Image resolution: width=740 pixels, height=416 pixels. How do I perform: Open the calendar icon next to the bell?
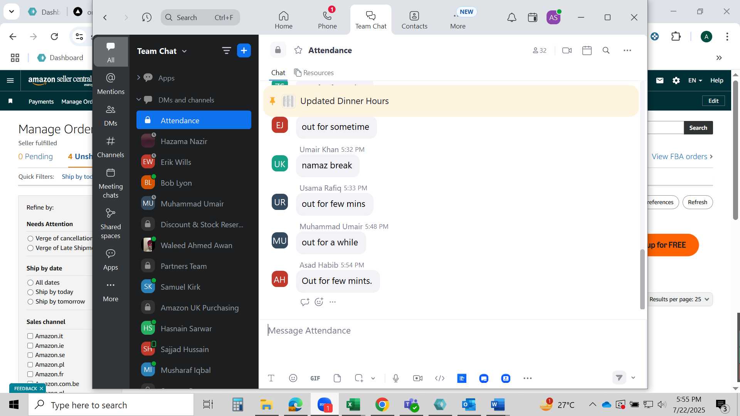(x=533, y=17)
